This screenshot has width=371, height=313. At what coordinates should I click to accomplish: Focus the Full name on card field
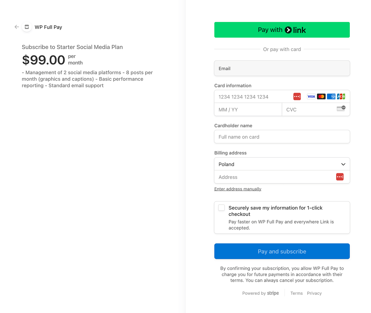pos(282,137)
